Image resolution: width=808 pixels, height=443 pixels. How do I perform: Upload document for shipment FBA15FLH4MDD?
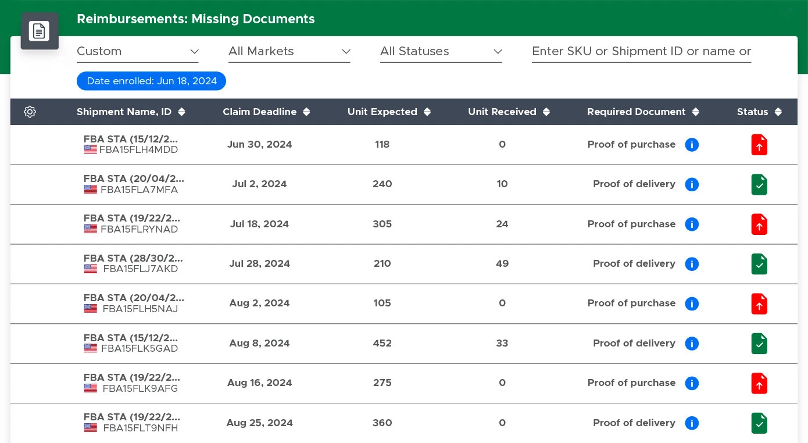(x=759, y=145)
